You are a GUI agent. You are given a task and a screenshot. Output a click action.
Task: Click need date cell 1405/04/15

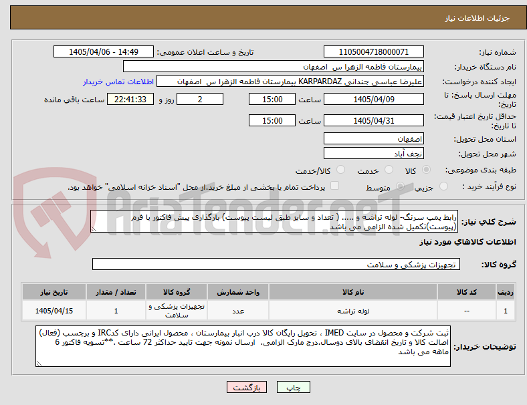(54, 311)
